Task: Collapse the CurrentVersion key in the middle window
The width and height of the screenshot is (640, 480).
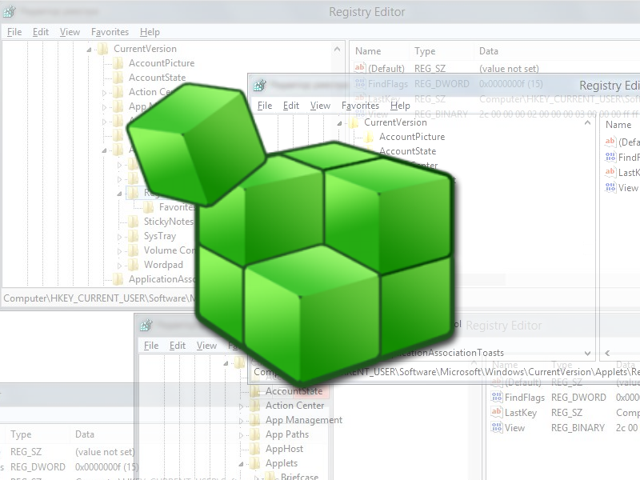Action: (x=339, y=123)
